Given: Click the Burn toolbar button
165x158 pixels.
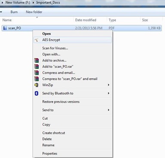Looking at the screenshot, I should [x=14, y=12].
